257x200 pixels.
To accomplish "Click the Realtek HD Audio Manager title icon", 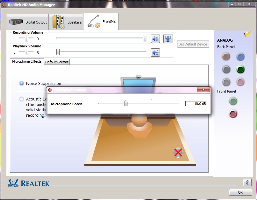I will tap(4, 5).
